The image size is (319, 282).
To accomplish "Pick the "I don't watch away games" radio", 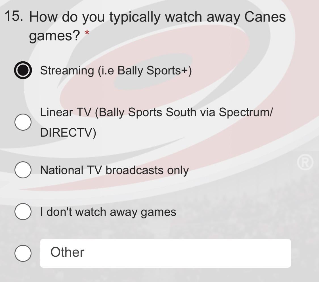I will [23, 212].
